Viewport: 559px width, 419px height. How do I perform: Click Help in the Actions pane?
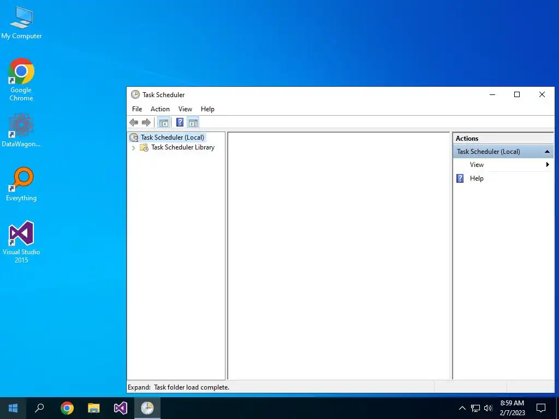click(x=476, y=178)
